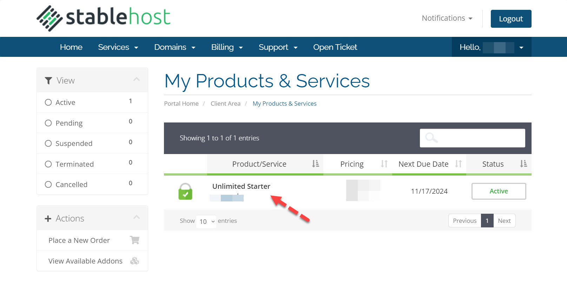Collapse the Actions panel chevron
The image size is (567, 286).
(x=137, y=218)
